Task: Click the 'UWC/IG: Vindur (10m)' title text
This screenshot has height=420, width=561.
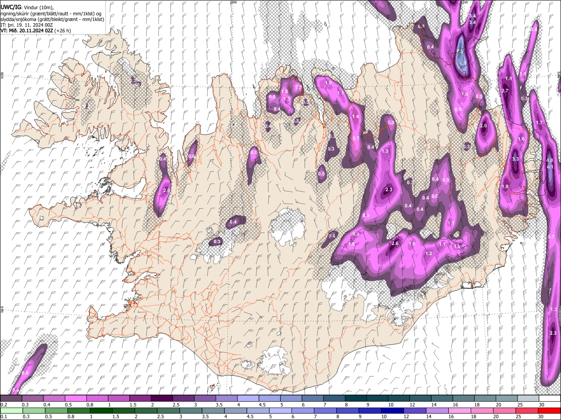Action: coord(27,7)
